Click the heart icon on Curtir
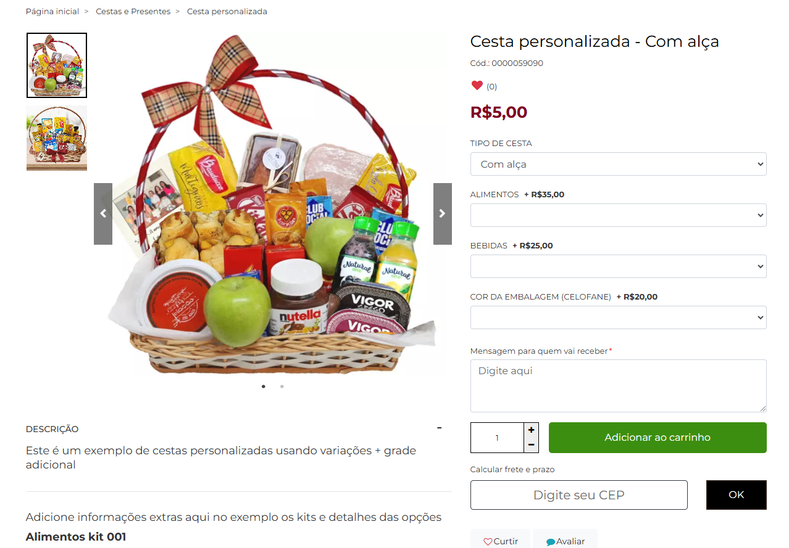This screenshot has height=548, width=789. click(488, 542)
